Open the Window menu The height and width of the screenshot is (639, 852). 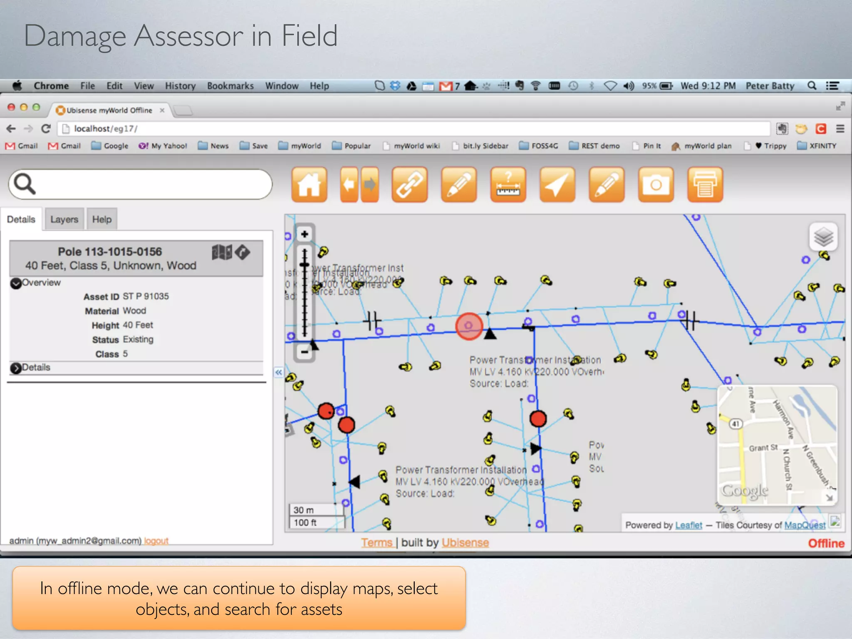click(x=282, y=86)
